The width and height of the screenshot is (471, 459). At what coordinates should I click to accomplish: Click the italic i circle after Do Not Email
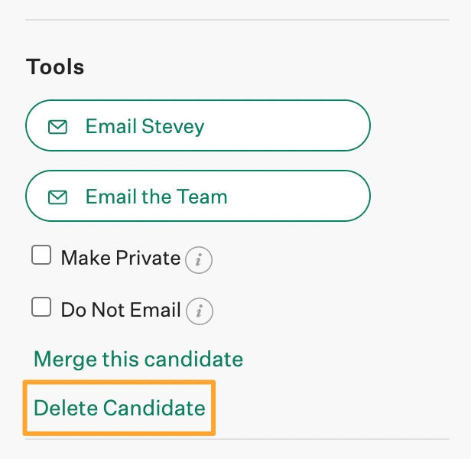pos(199,311)
